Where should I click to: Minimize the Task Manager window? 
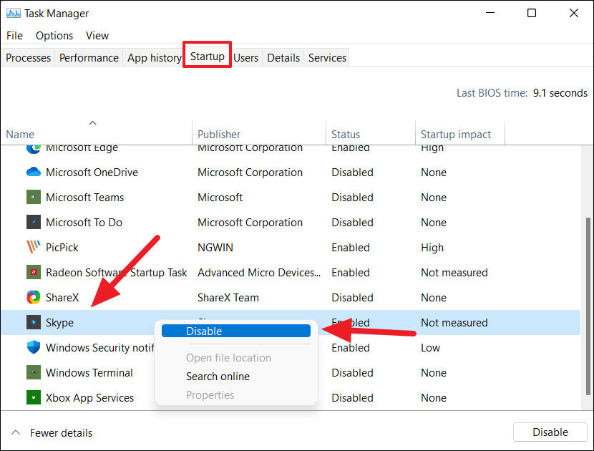(490, 13)
